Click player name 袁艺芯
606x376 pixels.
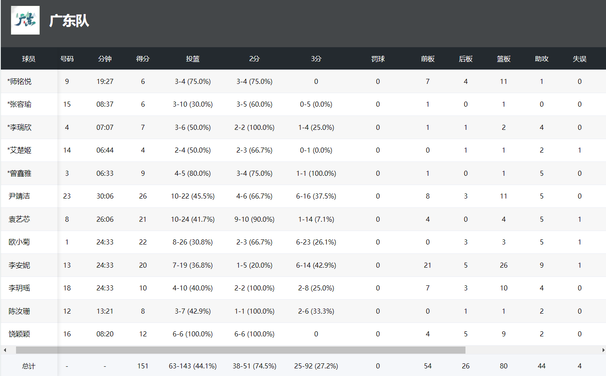pyautogui.click(x=19, y=219)
